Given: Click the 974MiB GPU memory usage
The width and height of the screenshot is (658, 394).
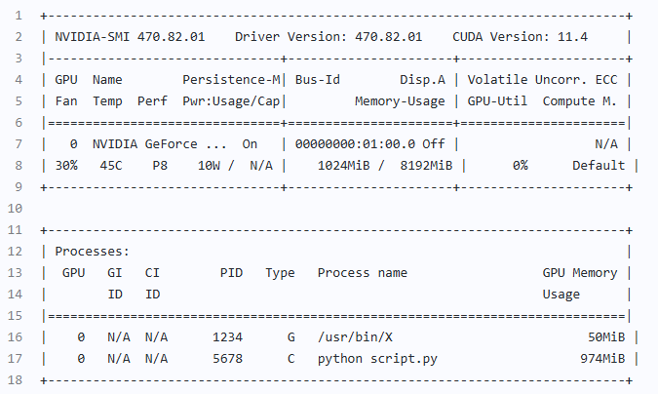Looking at the screenshot, I should coord(602,359).
